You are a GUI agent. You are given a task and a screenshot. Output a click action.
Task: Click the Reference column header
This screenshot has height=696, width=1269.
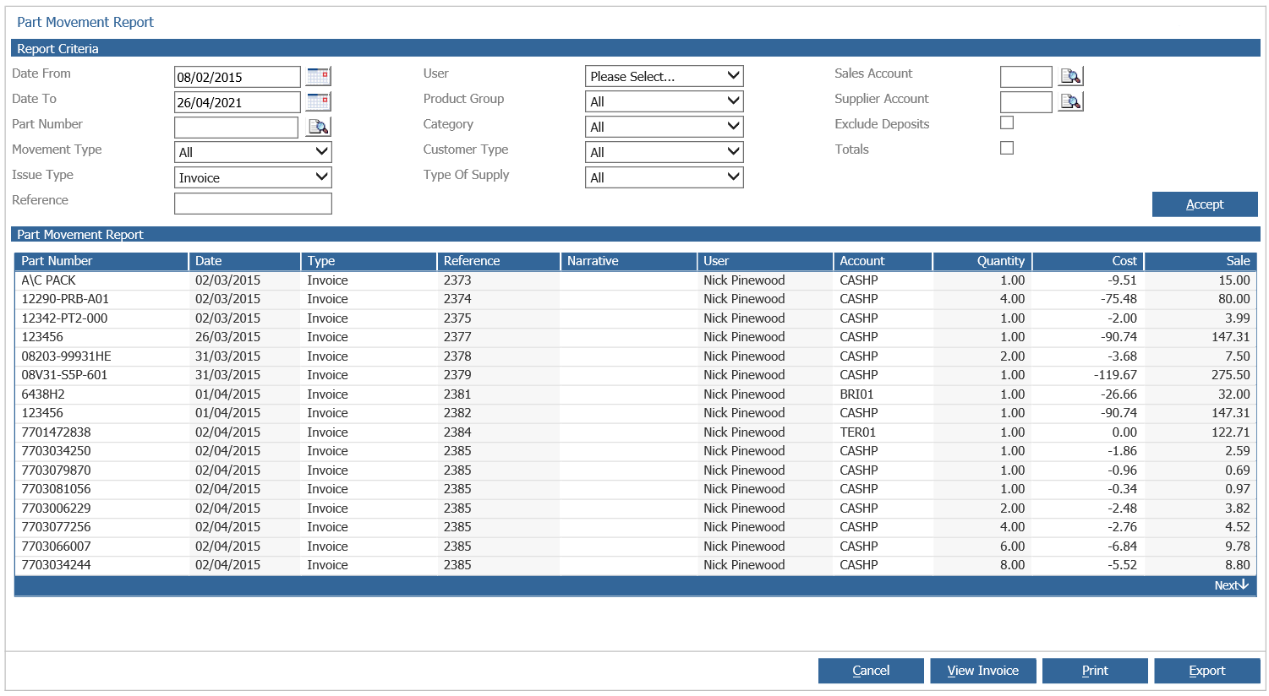(x=499, y=261)
